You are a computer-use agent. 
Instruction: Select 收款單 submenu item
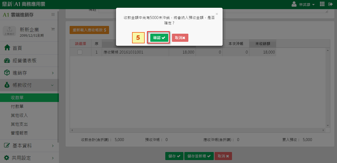(29, 97)
